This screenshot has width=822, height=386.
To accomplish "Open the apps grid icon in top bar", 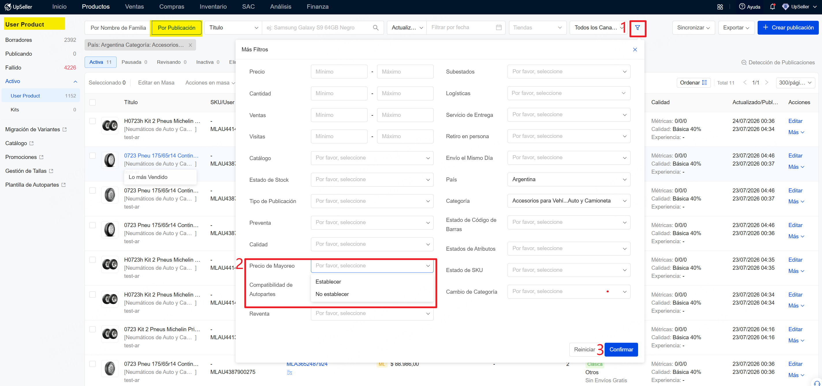I will pos(720,7).
